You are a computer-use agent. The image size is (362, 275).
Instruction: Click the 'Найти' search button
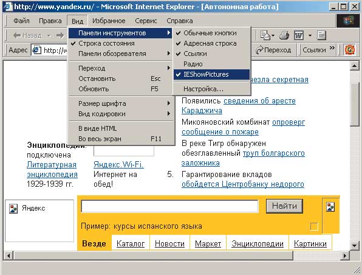[284, 206]
